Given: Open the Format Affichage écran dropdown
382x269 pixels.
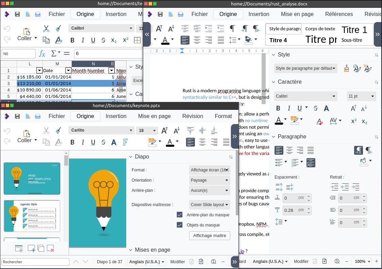Looking at the screenshot, I should click(210, 170).
